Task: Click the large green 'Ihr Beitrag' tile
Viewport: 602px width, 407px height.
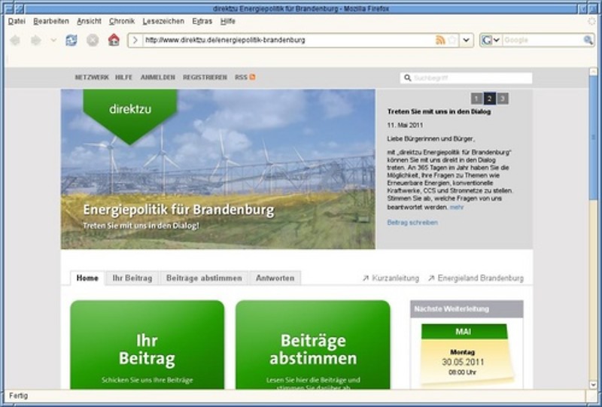Action: point(147,345)
